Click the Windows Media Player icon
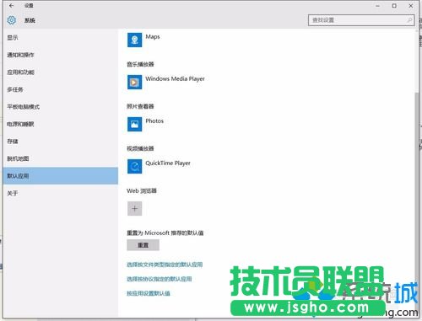The height and width of the screenshot is (321, 422). tap(134, 82)
